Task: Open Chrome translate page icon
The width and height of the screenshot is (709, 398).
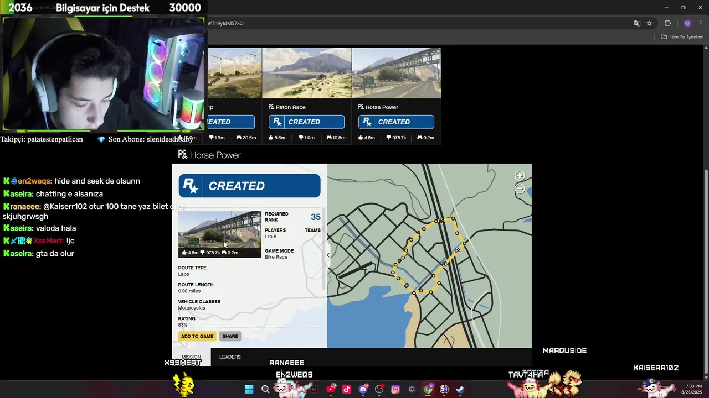Action: click(637, 23)
